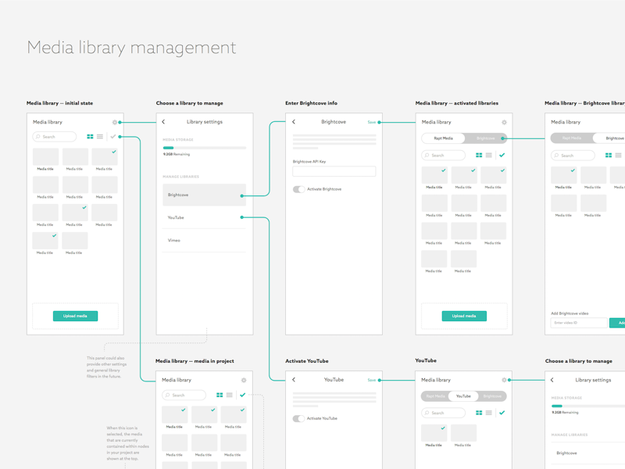
Task: Click media storage bar in lower Library settings
Action: pos(588,406)
